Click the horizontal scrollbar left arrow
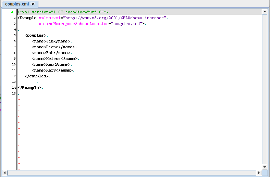Image resolution: width=270 pixels, height=177 pixels. pyautogui.click(x=5, y=173)
